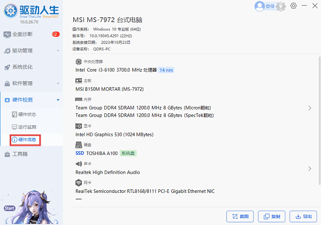Click the 硬件信息 info icon
321x225 pixels.
tap(14, 139)
